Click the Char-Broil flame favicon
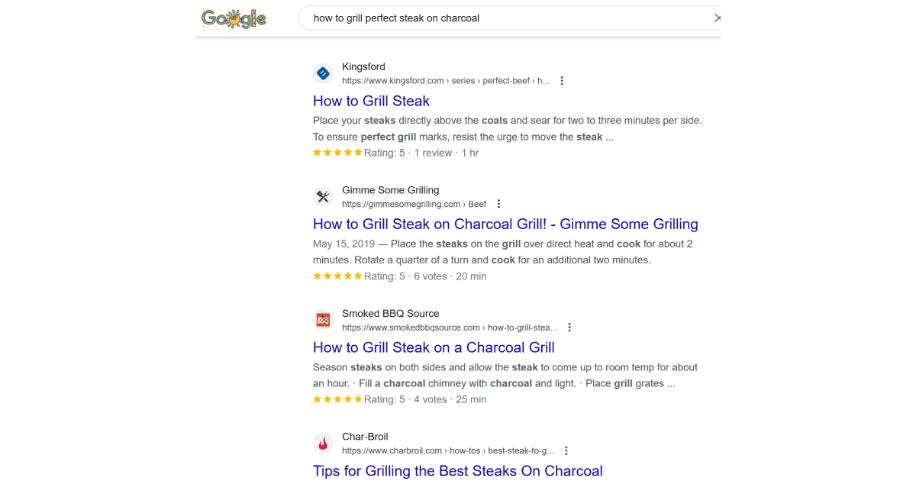The height and width of the screenshot is (481, 916). pos(323,444)
